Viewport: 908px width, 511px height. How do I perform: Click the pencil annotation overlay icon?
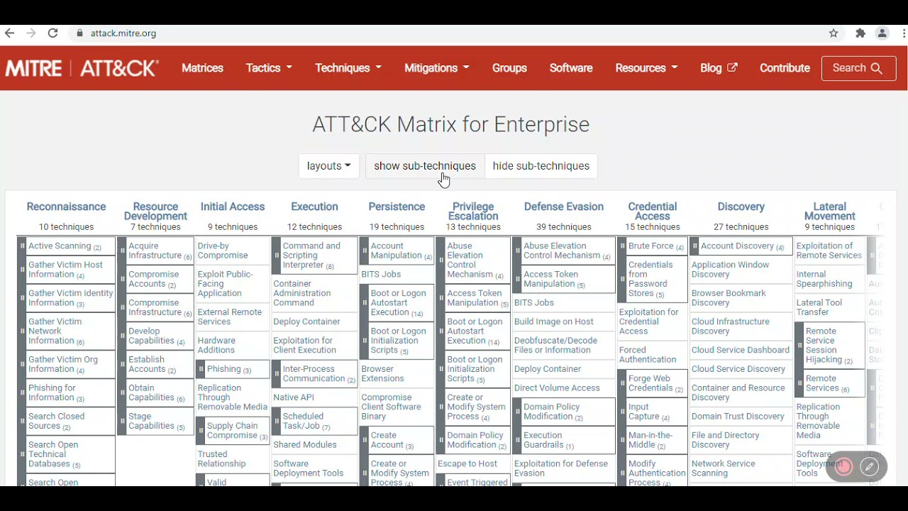(870, 466)
